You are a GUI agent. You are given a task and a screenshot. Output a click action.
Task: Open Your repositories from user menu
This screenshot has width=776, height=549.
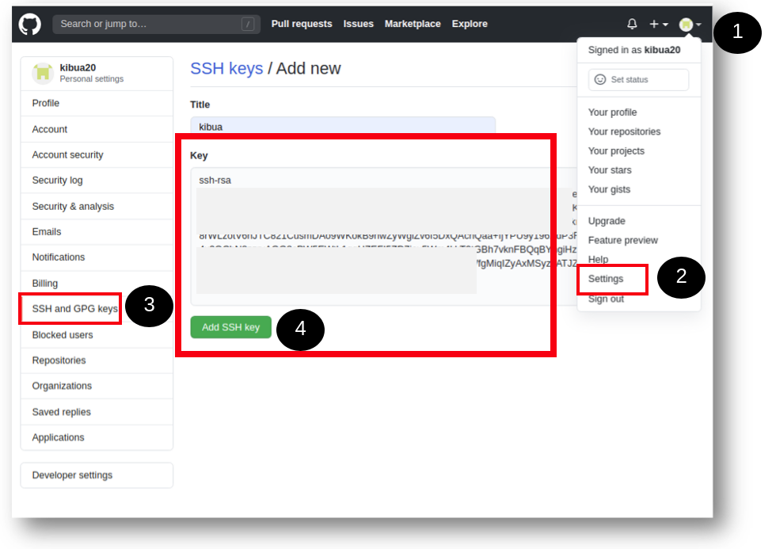(624, 132)
